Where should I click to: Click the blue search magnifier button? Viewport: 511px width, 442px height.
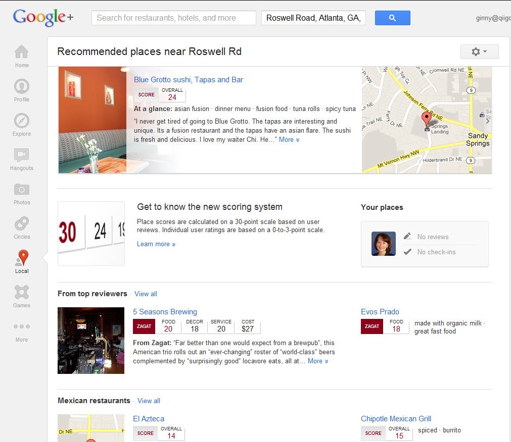(392, 18)
